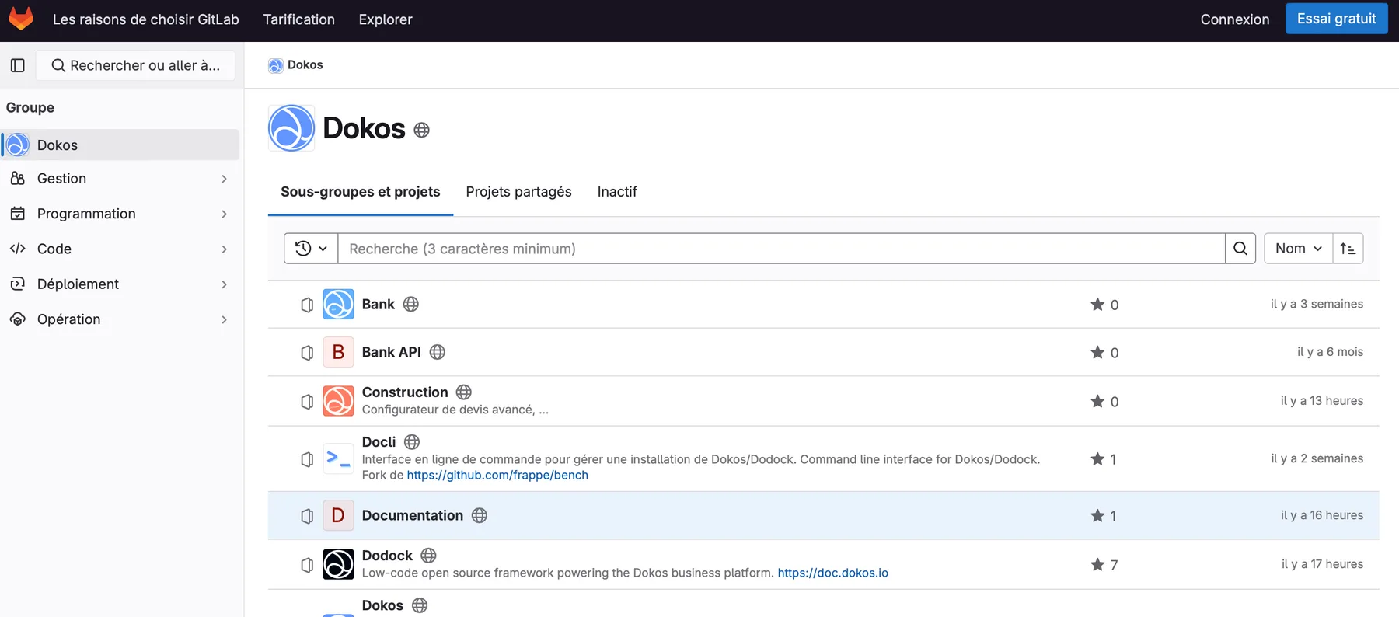Click the Dodock project avatar
This screenshot has width=1399, height=617.
pyautogui.click(x=338, y=564)
